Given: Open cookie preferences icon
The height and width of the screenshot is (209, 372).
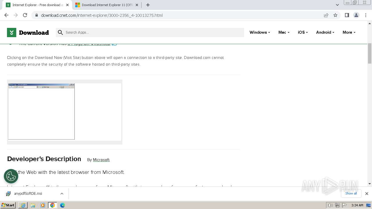Looking at the screenshot, I should [11, 176].
